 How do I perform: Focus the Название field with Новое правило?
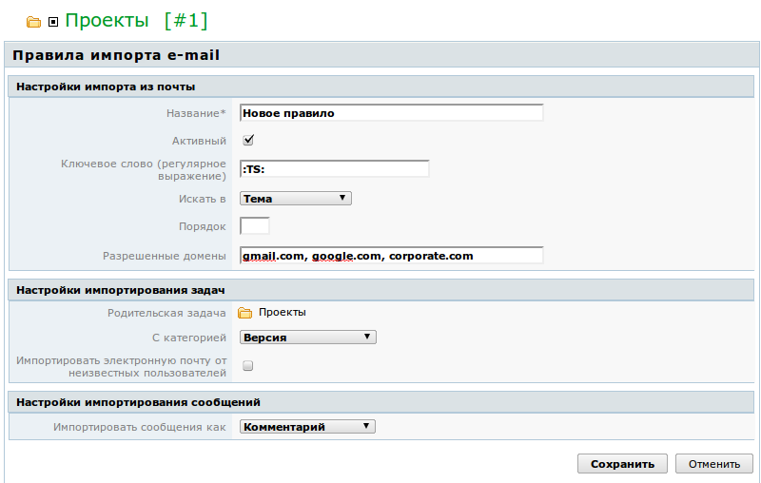(391, 113)
